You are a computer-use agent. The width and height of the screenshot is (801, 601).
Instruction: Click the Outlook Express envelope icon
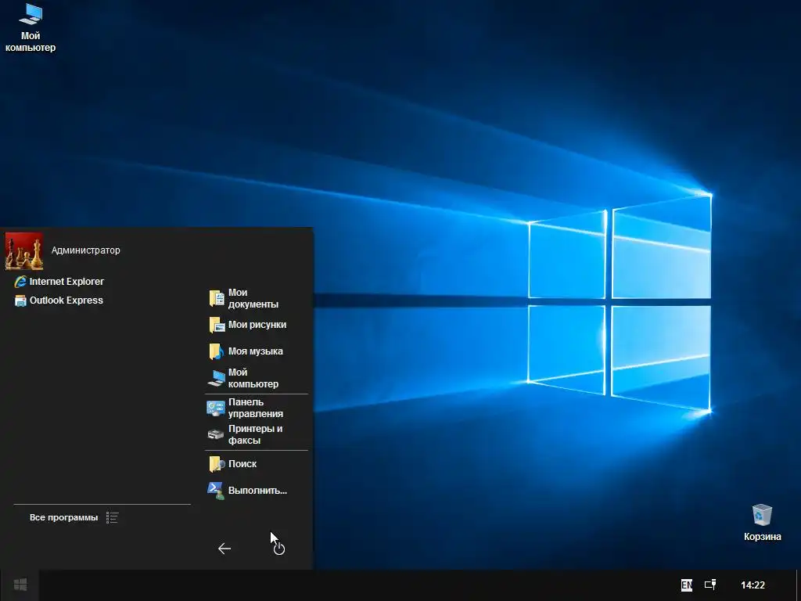point(20,300)
